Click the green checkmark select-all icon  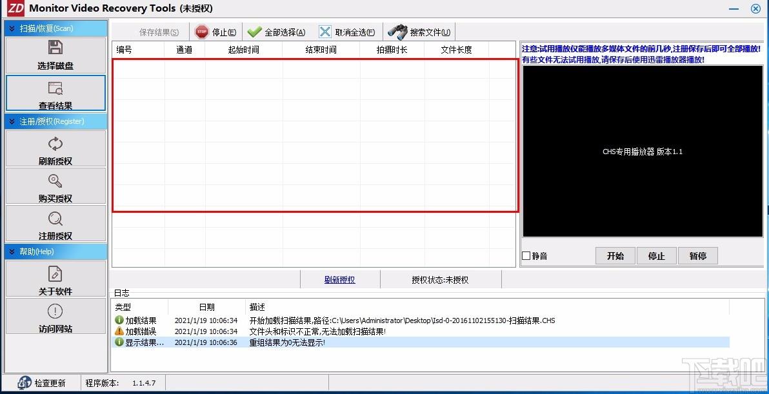254,32
